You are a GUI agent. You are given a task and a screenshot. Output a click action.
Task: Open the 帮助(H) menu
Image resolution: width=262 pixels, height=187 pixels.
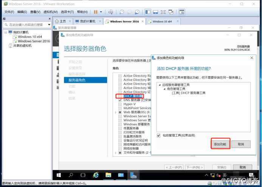point(82,12)
